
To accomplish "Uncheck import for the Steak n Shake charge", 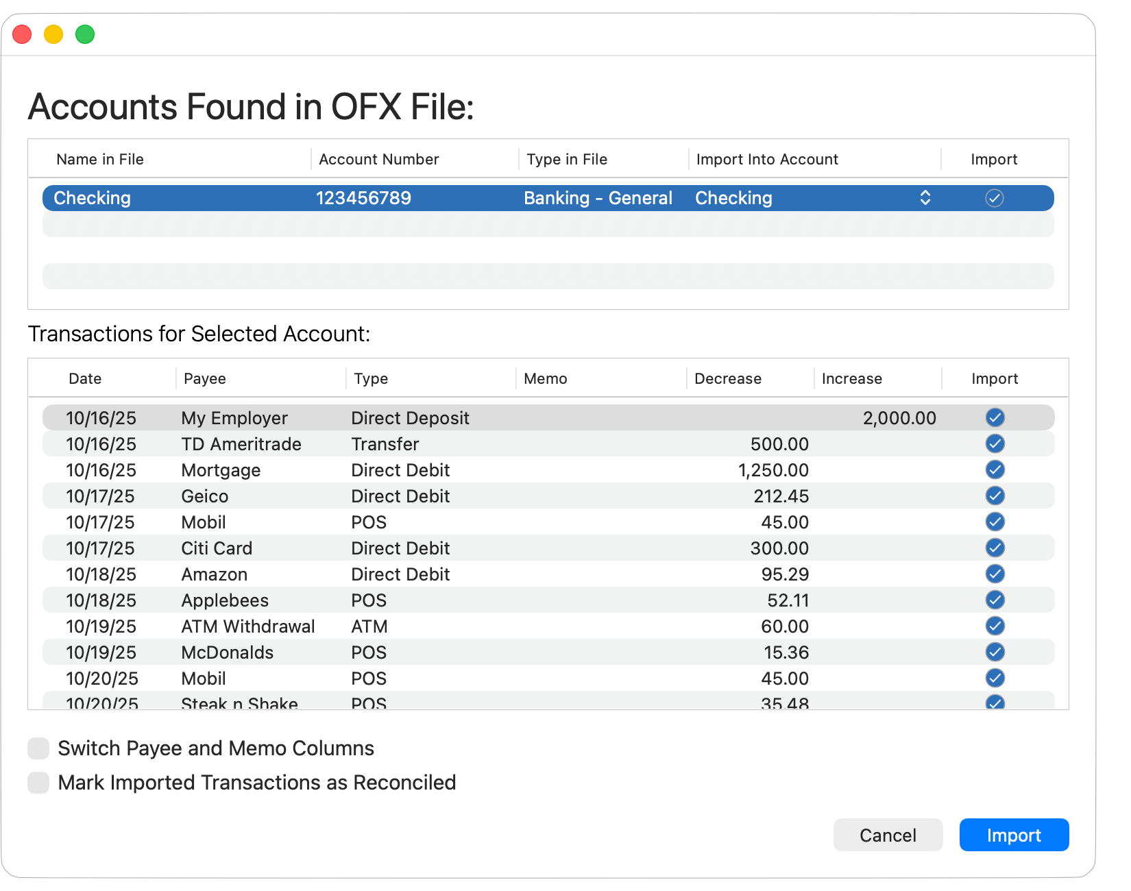I will [995, 703].
